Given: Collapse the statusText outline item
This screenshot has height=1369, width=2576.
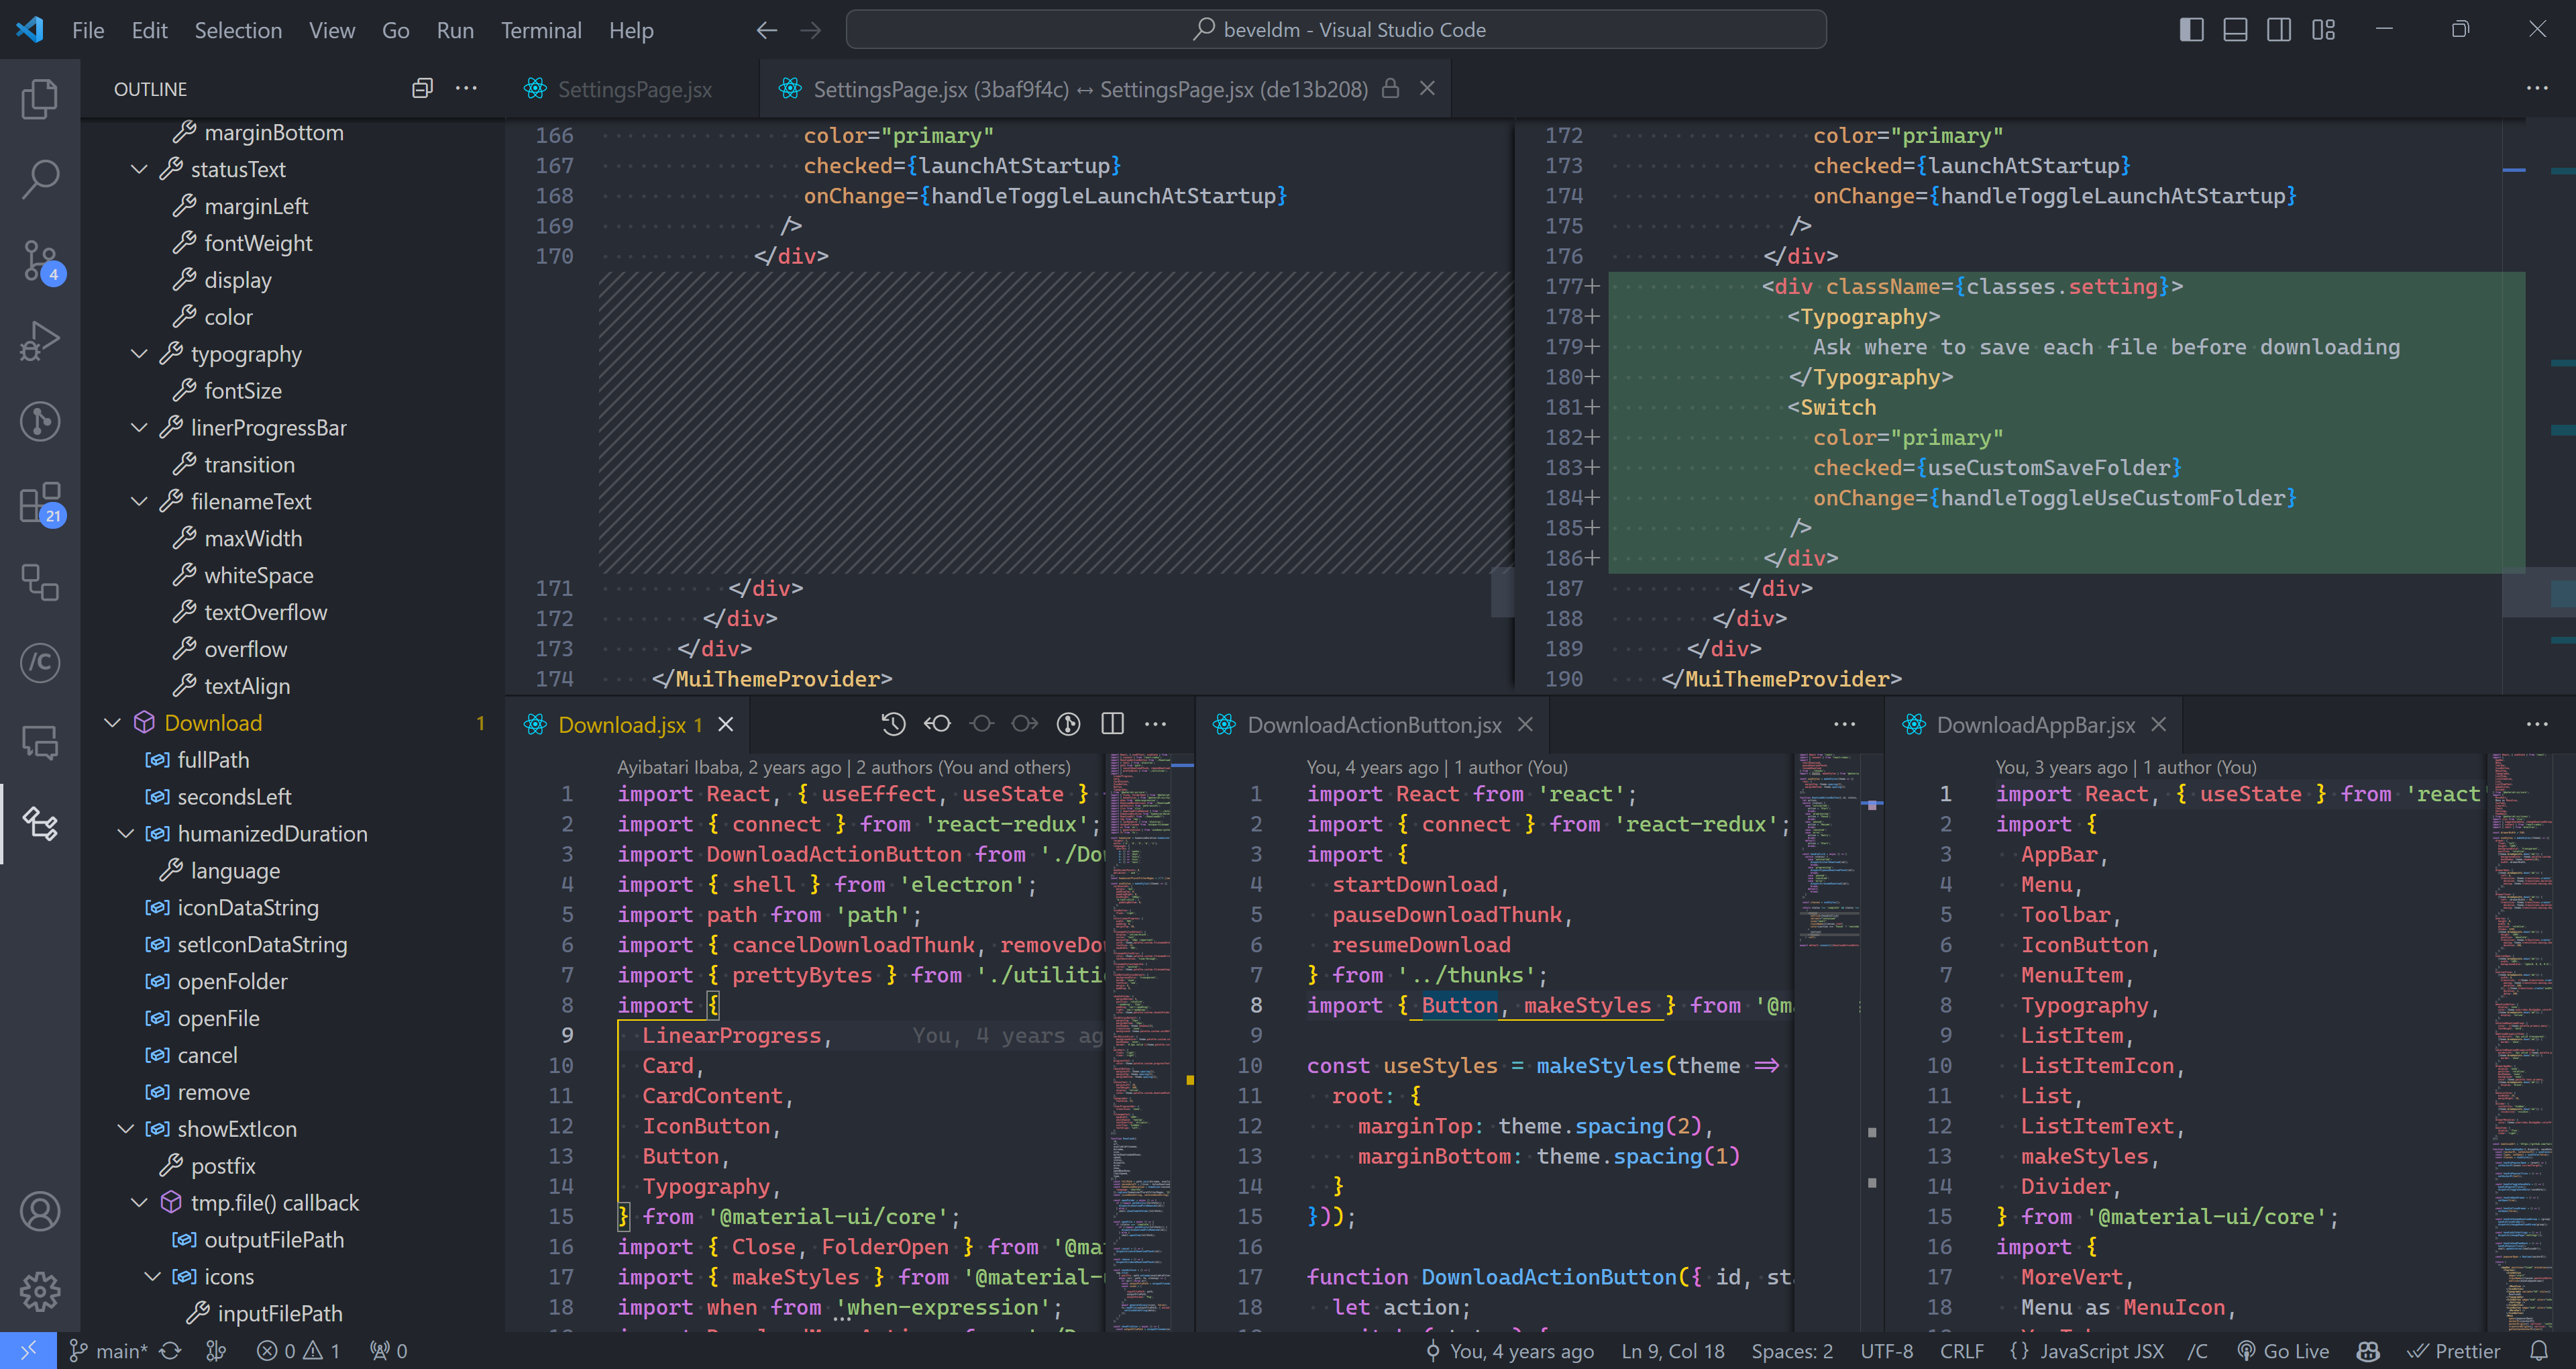Looking at the screenshot, I should [x=140, y=169].
